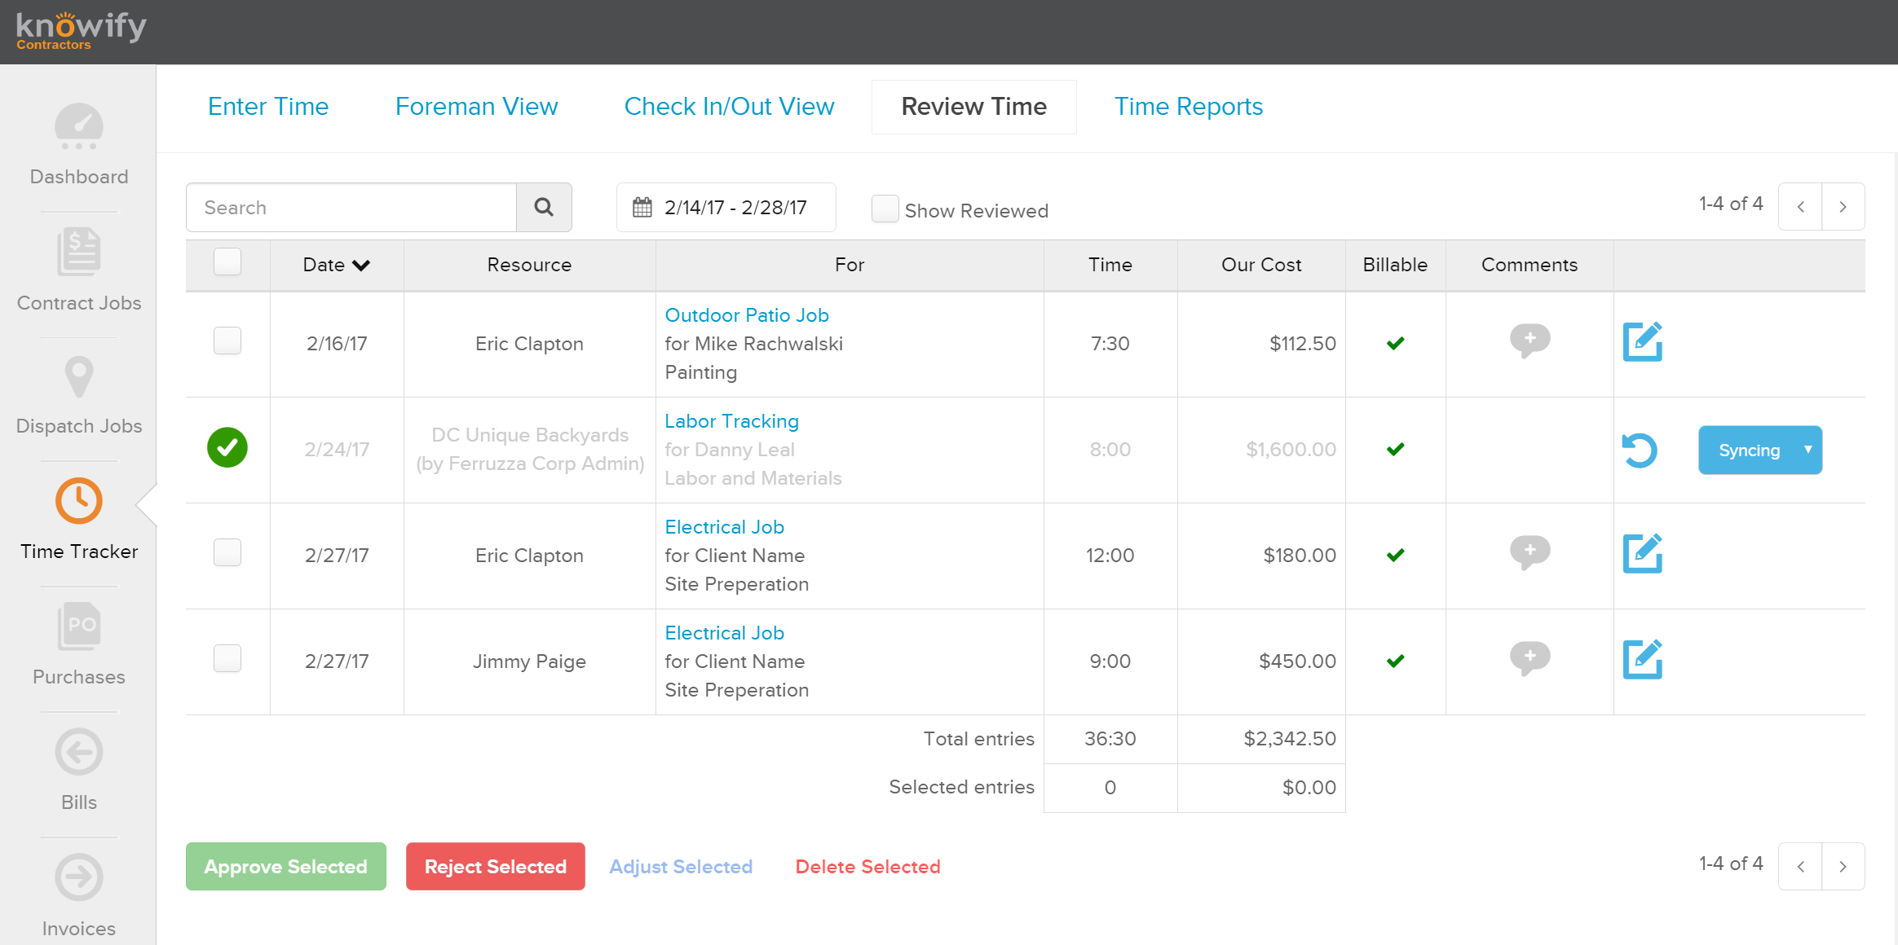1898x945 pixels.
Task: Edit the Jimmy Paige 9:00 entry
Action: 1643,659
